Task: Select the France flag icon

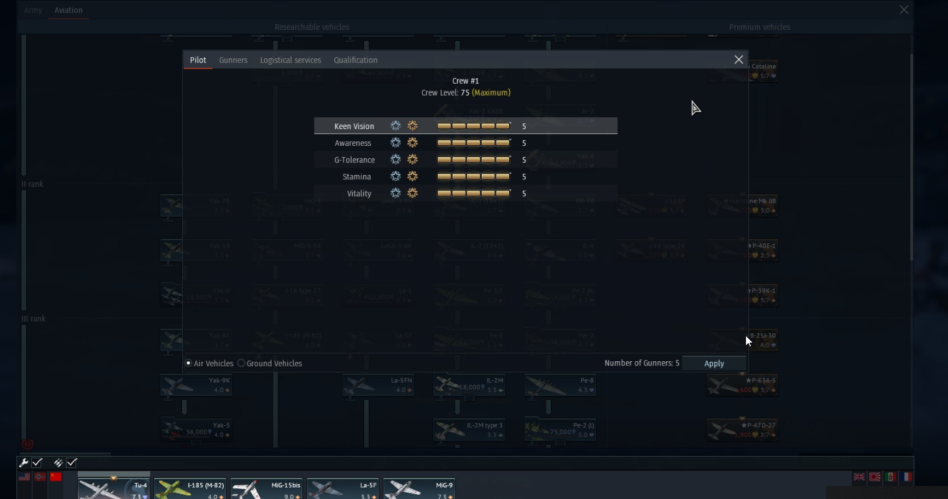Action: tap(907, 477)
